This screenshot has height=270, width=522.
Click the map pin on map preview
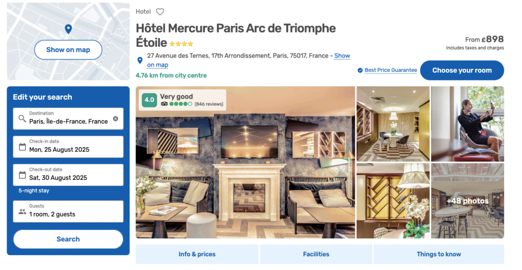[x=68, y=29]
